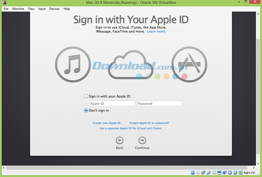Follow the "Learn more." link
Screen dimensions: 262x177
point(156,32)
